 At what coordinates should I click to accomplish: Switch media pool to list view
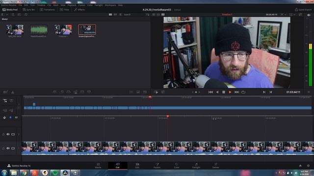click(120, 15)
